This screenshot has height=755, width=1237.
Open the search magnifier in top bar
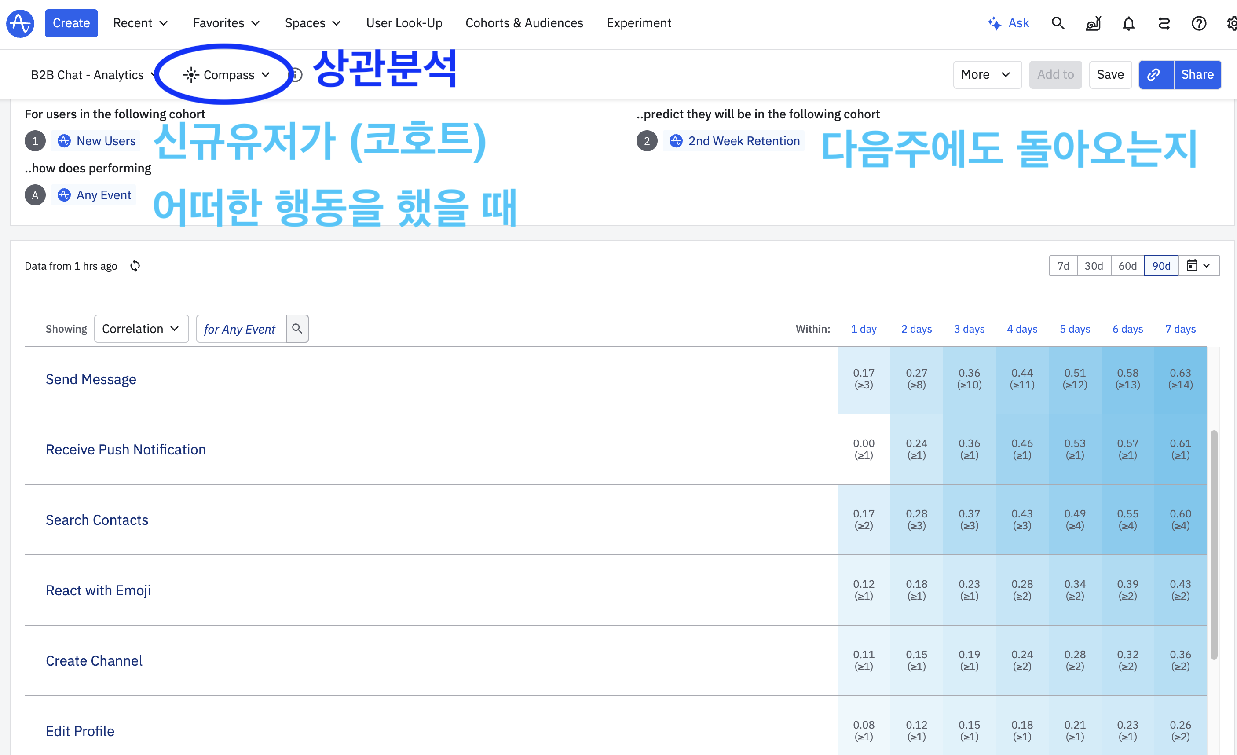pos(1058,23)
